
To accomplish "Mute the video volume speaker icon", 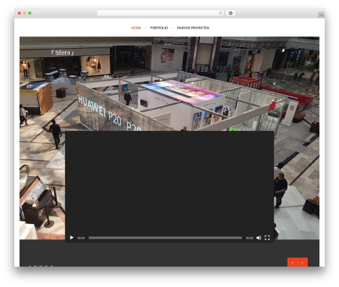I will (x=258, y=237).
